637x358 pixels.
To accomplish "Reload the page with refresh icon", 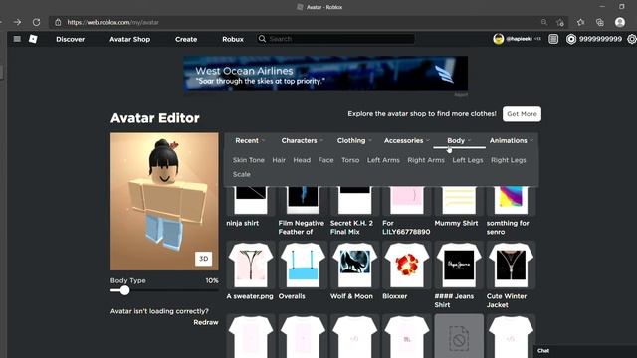I will (36, 22).
